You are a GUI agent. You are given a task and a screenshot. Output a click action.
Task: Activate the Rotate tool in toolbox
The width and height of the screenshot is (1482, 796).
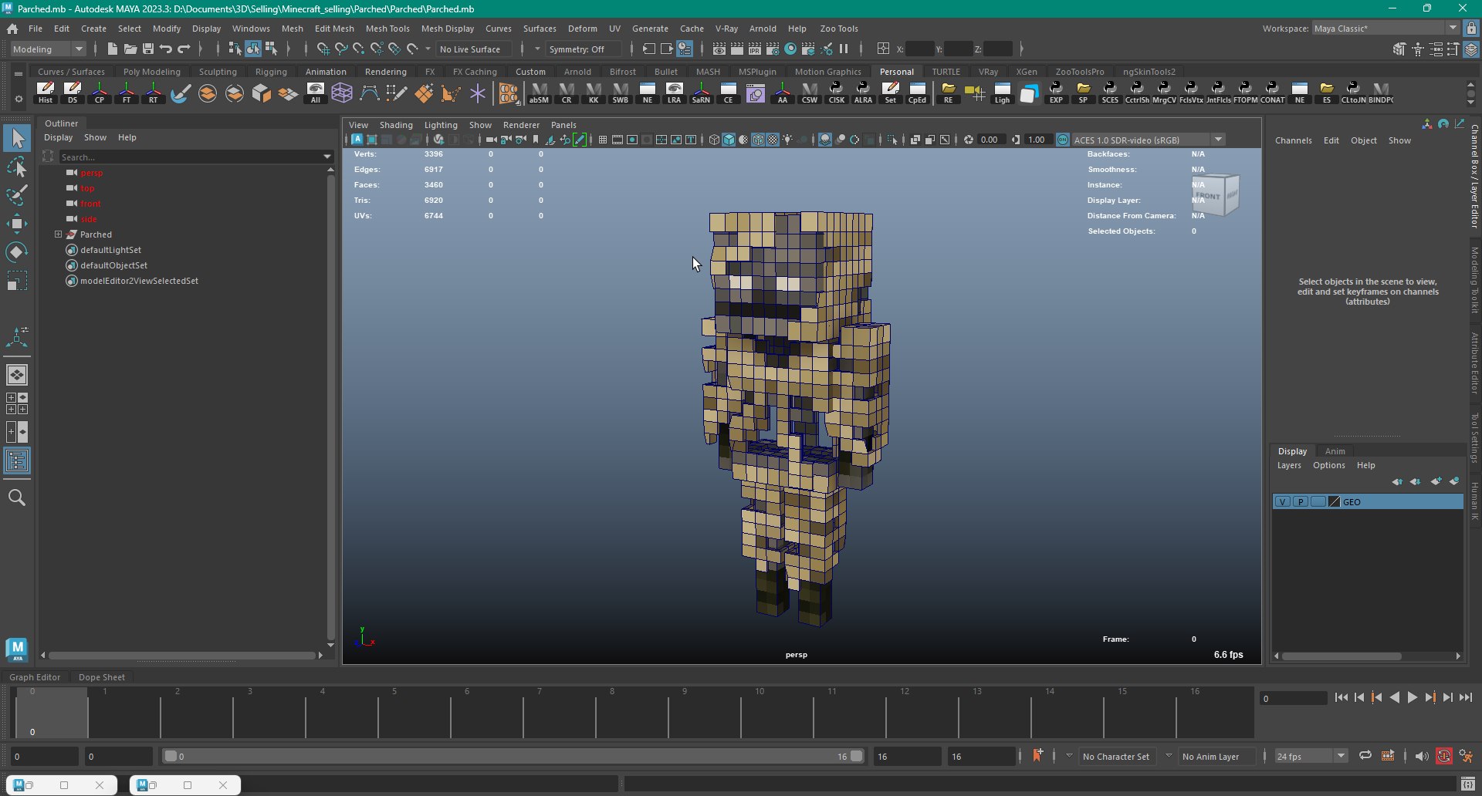click(17, 252)
